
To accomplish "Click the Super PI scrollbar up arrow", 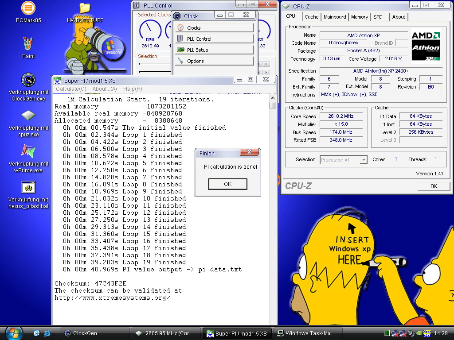I will point(272,98).
